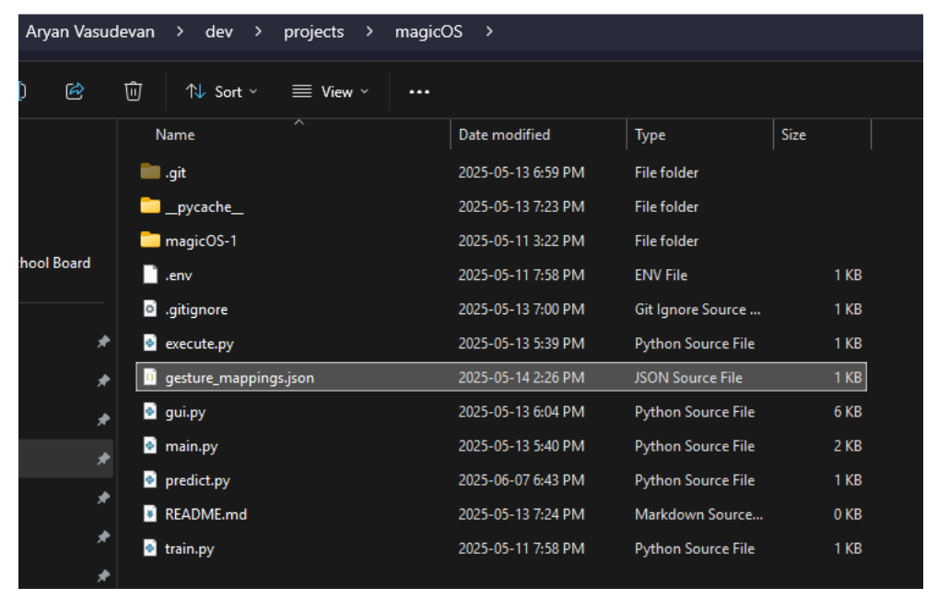The width and height of the screenshot is (938, 599).
Task: Click the magicOS-1 folder icon
Action: (150, 240)
